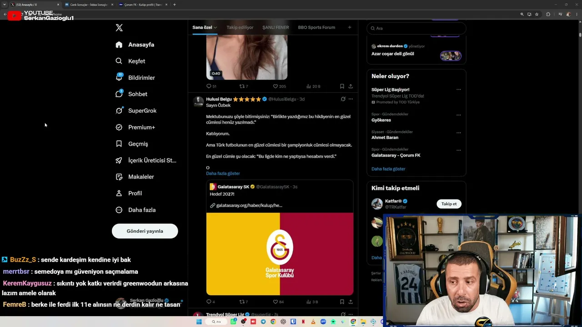
Task: Bookmark the Hulusi Belgu post
Action: (342, 302)
